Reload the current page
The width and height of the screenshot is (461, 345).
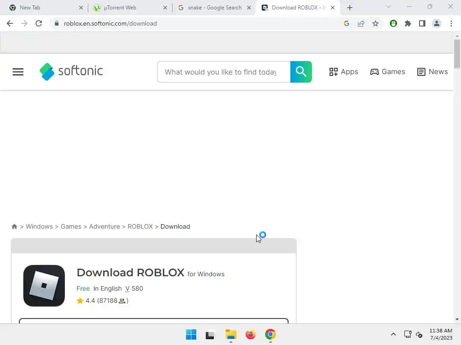point(39,23)
